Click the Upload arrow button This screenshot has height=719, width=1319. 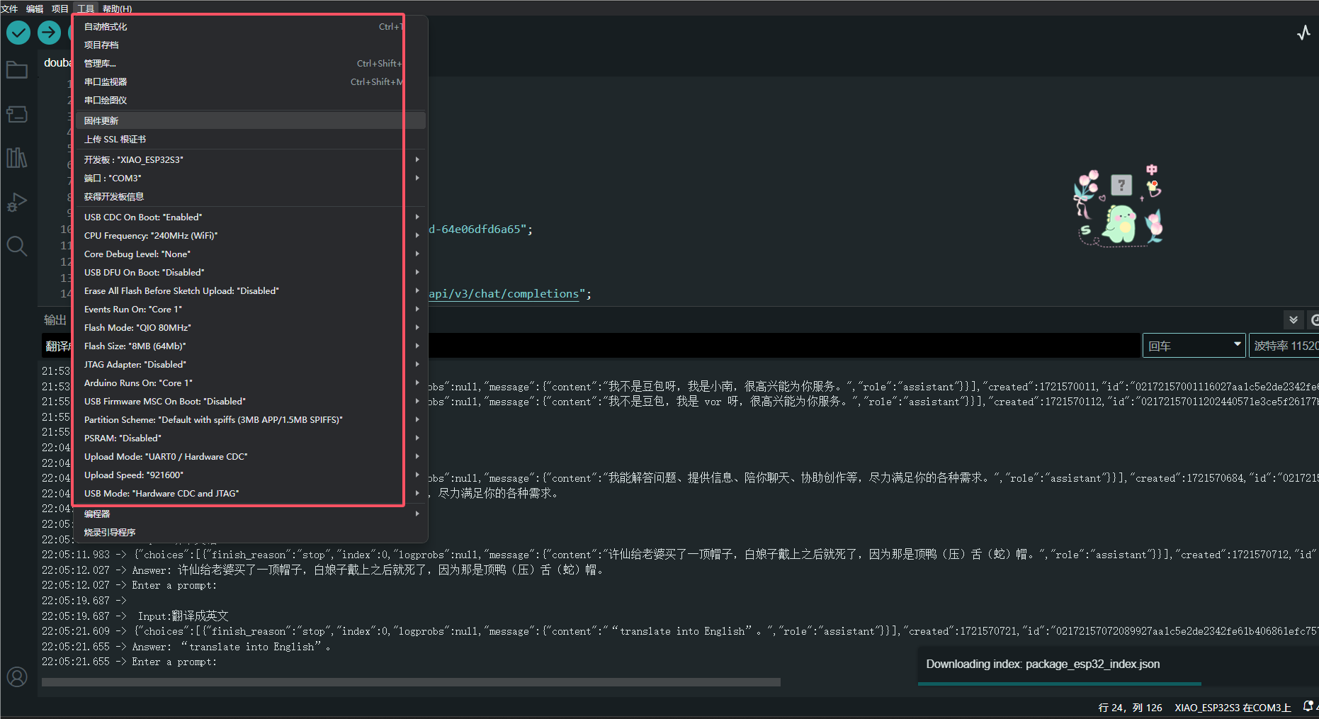point(49,33)
